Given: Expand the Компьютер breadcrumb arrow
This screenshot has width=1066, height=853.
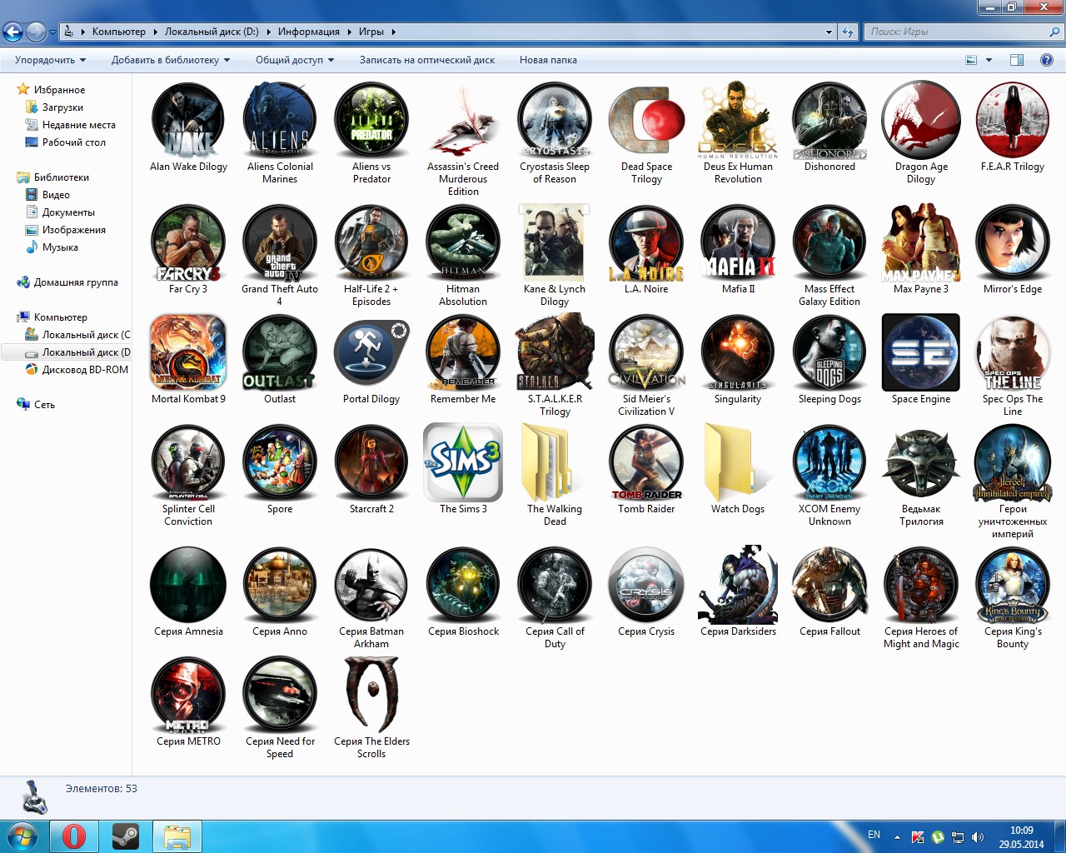Looking at the screenshot, I should (154, 32).
